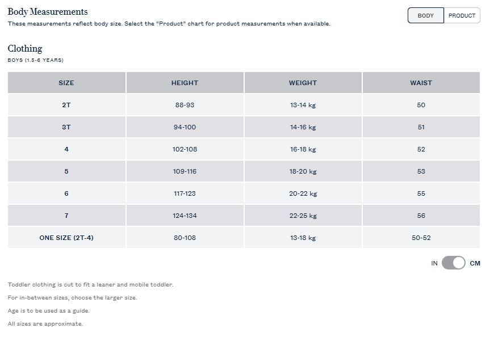Click the size 7 row label
Image resolution: width=494 pixels, height=337 pixels.
coord(66,216)
